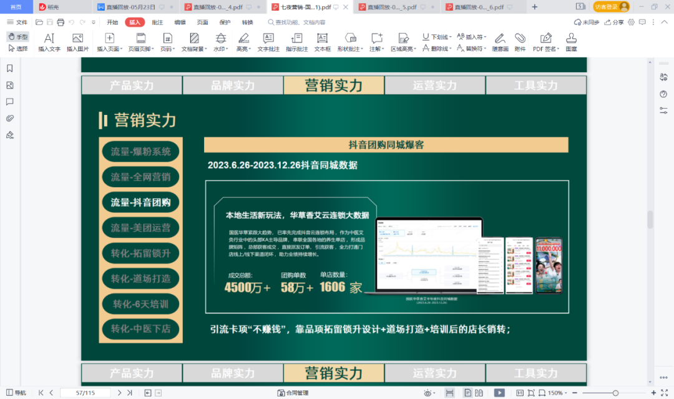Go to the first page
The height and width of the screenshot is (399, 674).
tap(41, 393)
